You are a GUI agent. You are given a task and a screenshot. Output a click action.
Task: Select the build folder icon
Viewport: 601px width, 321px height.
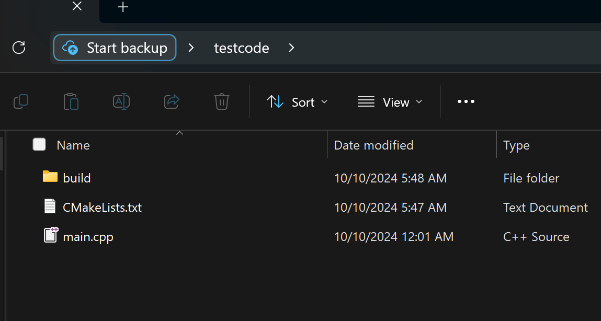click(x=50, y=177)
